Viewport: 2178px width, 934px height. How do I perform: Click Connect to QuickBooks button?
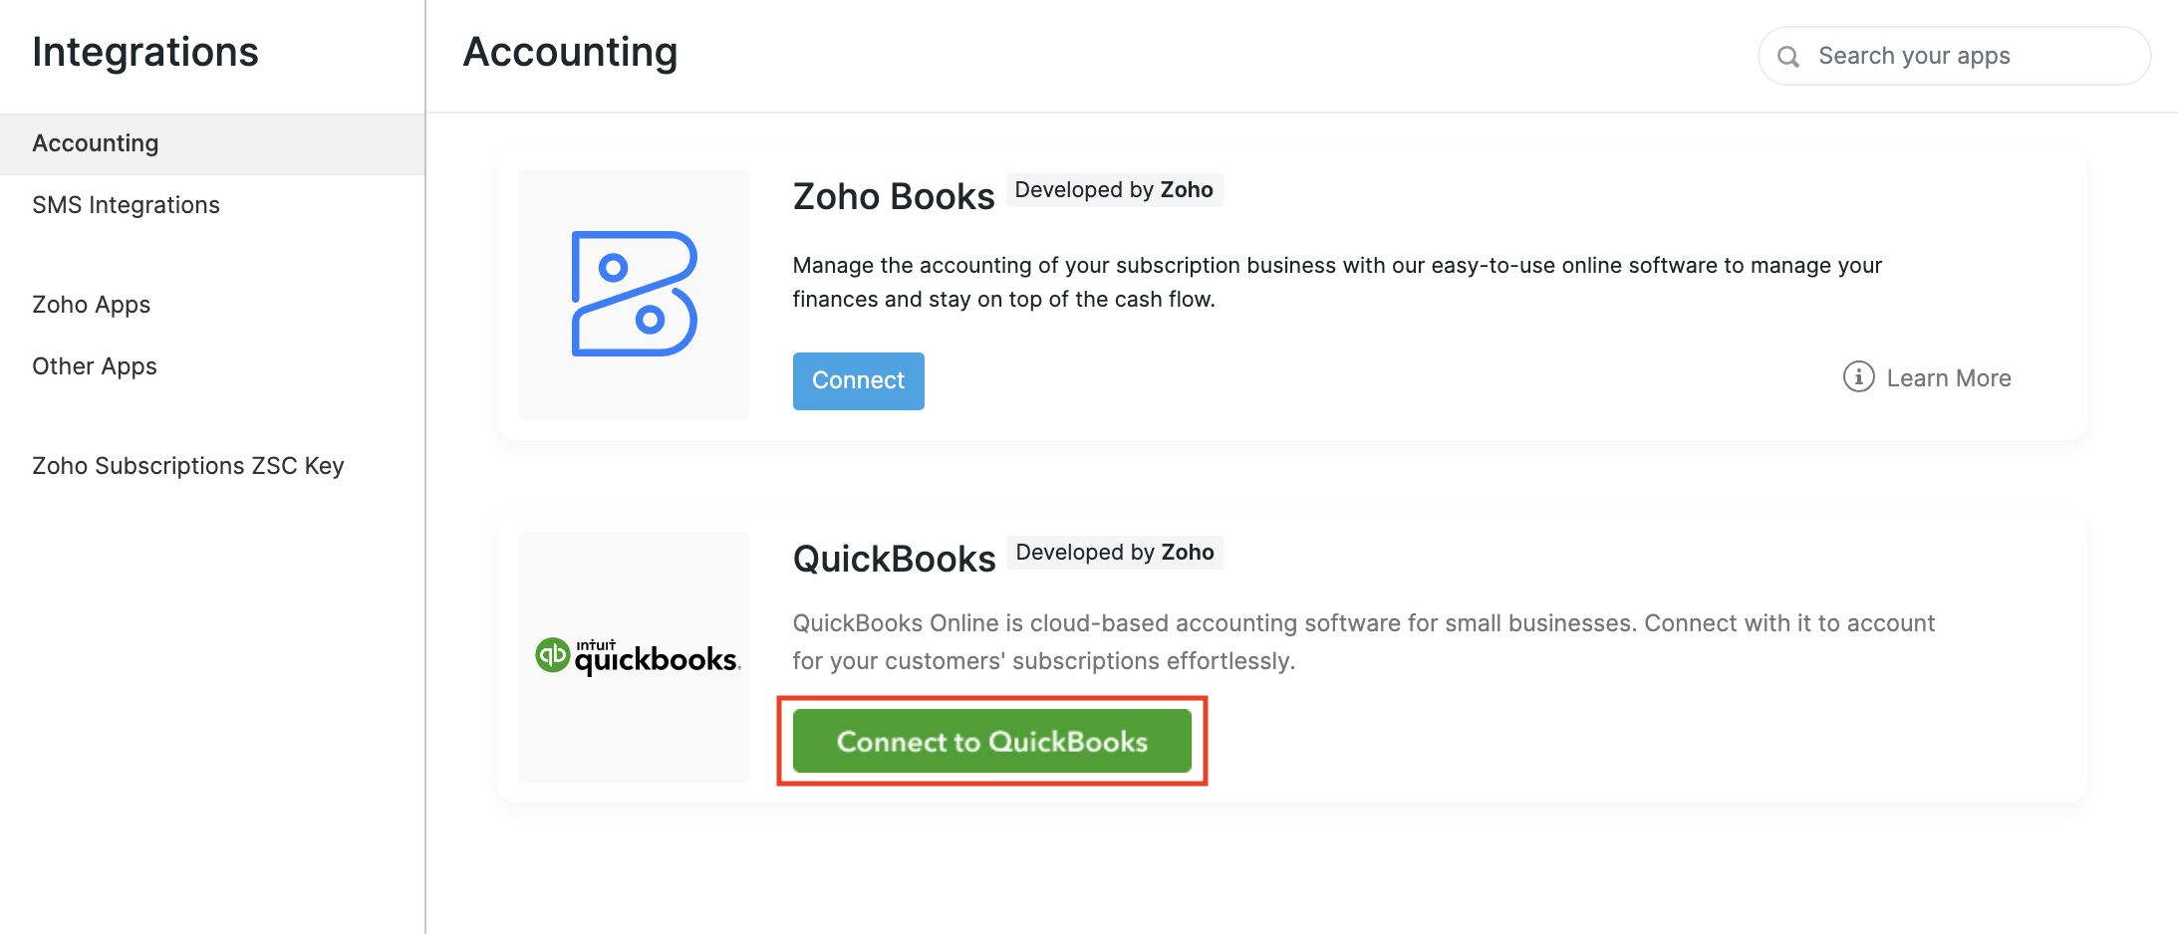pos(991,741)
